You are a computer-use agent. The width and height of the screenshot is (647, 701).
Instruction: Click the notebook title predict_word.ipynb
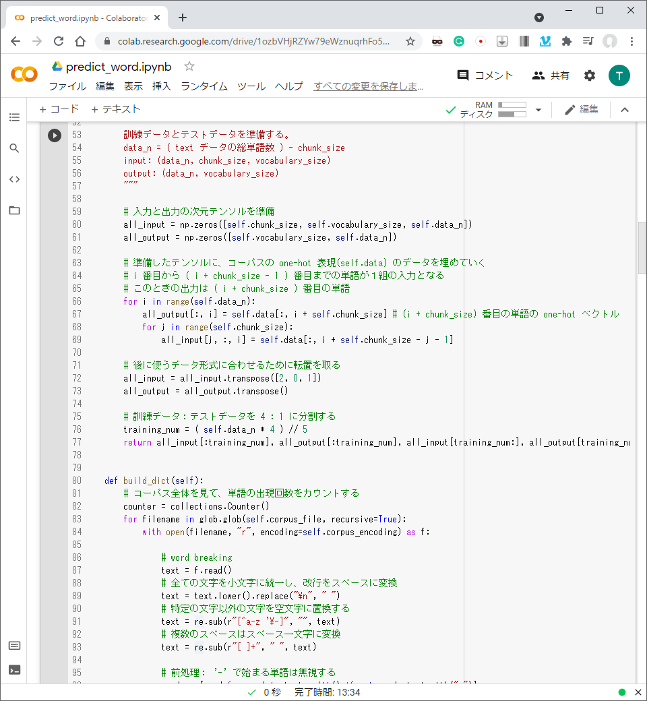tap(119, 67)
